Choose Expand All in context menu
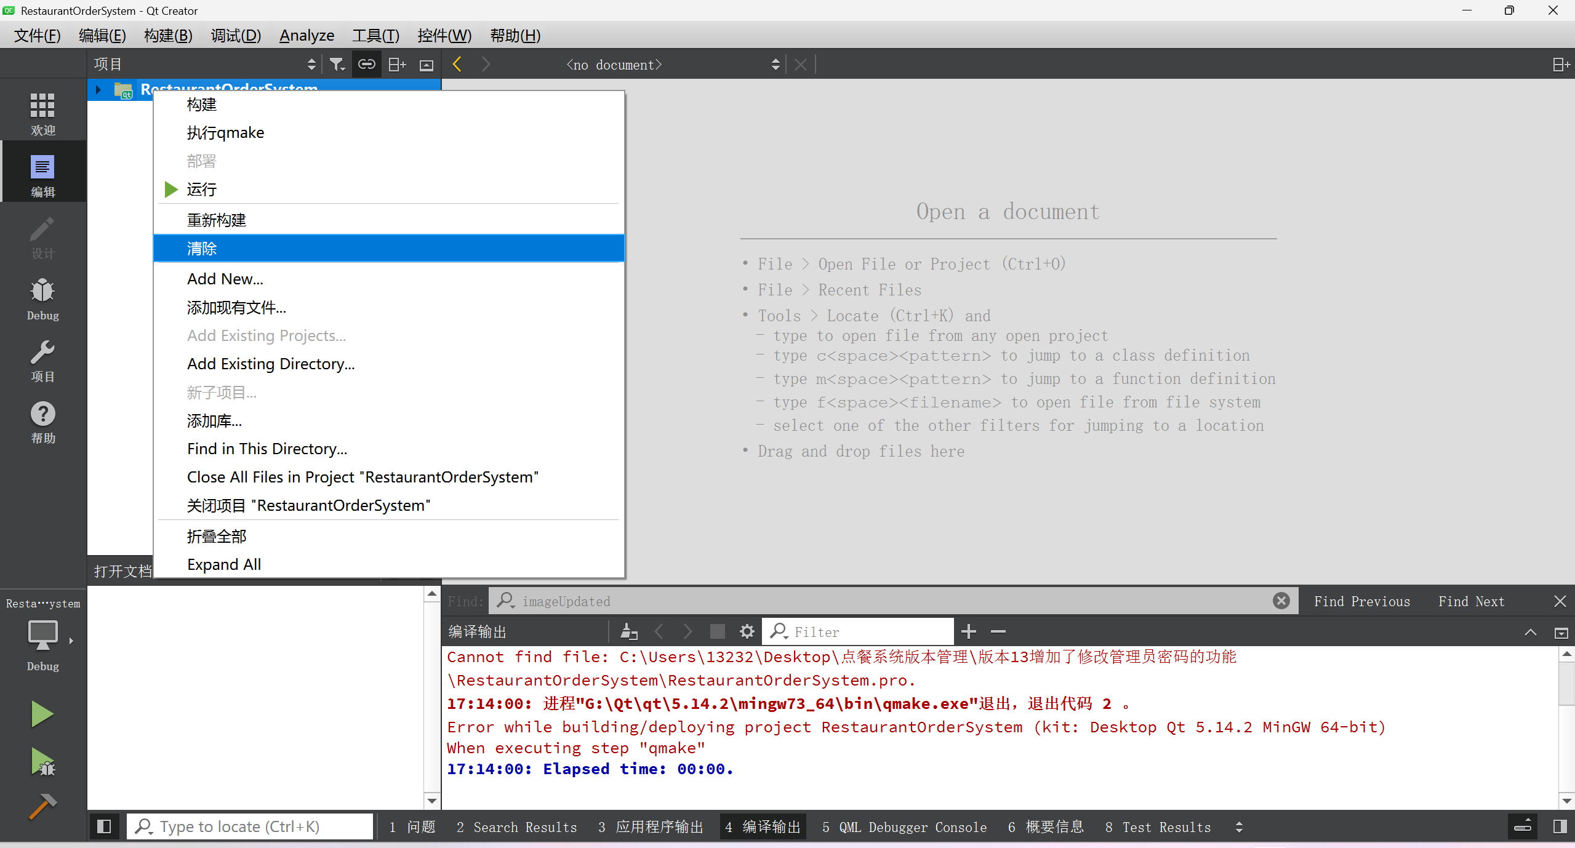Viewport: 1575px width, 848px height. point(389,564)
